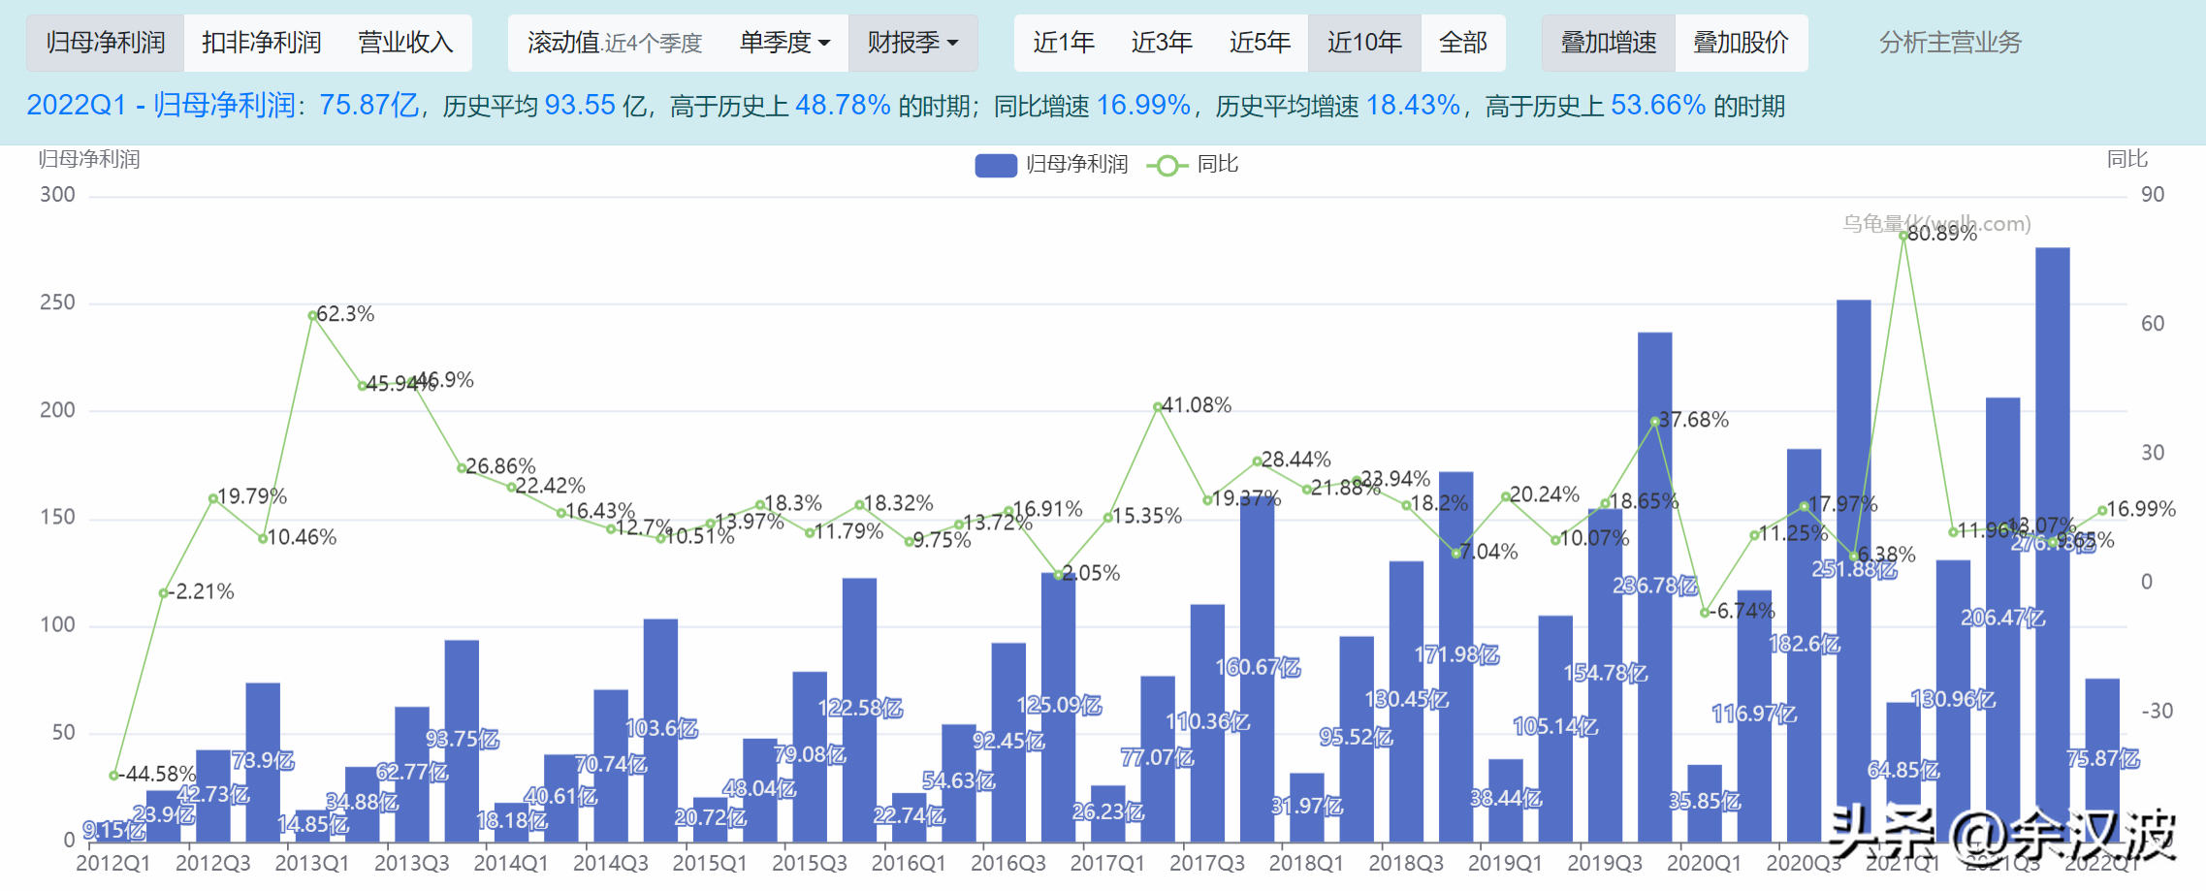
Task: Select 滚动值 近4个季度 option
Action: tap(614, 43)
